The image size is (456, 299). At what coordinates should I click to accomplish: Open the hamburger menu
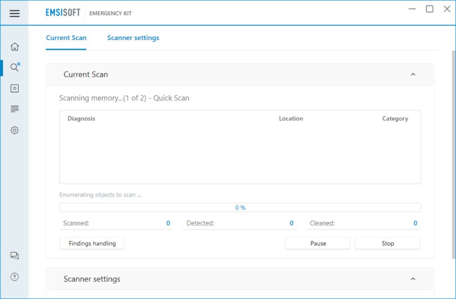pyautogui.click(x=14, y=13)
